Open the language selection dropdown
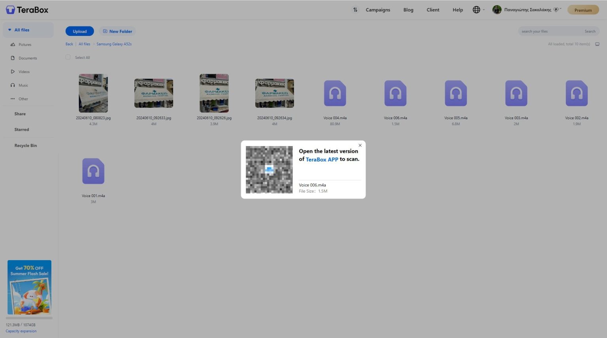This screenshot has height=338, width=607. [477, 9]
